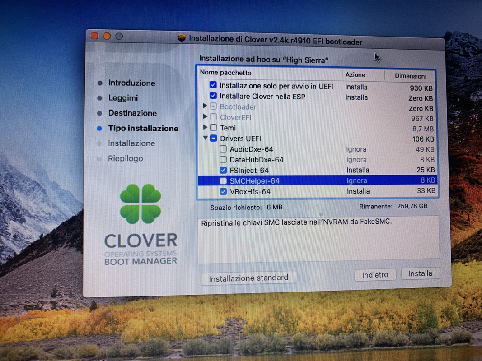This screenshot has width=482, height=361.
Task: Click the Installa button
Action: click(x=420, y=273)
